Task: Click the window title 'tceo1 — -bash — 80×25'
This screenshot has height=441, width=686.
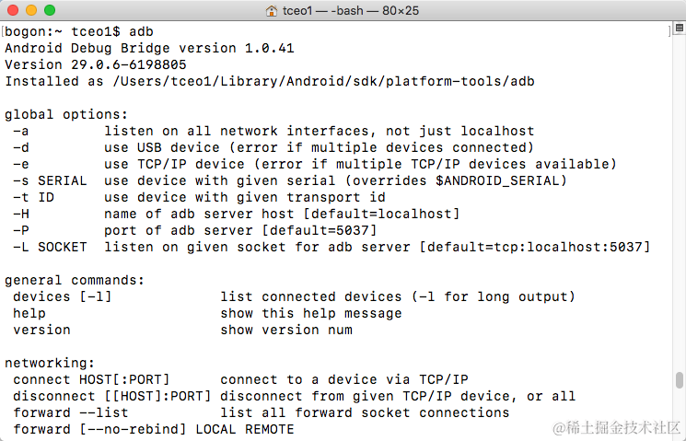Action: coord(351,10)
